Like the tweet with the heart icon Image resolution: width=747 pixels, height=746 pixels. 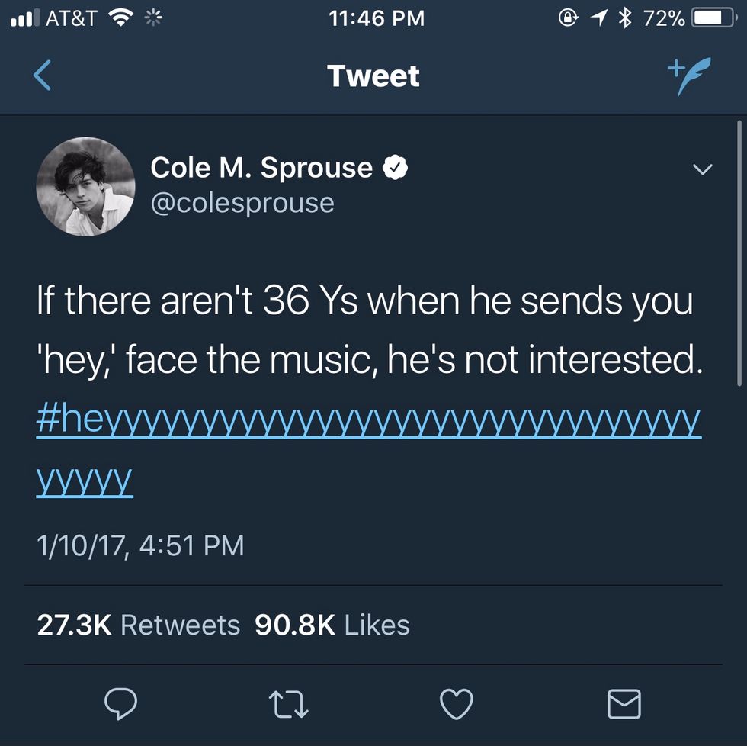[x=457, y=703]
